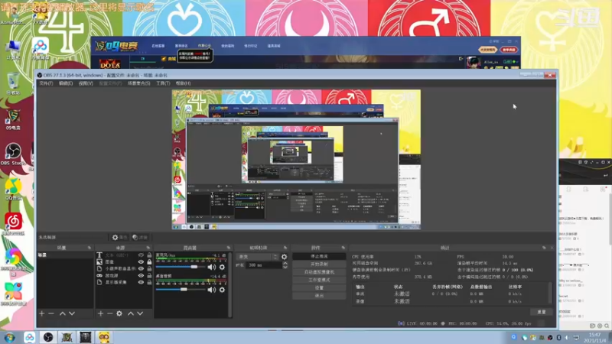This screenshot has width=612, height=344.
Task: Open the Windows Start button
Action: click(x=10, y=337)
